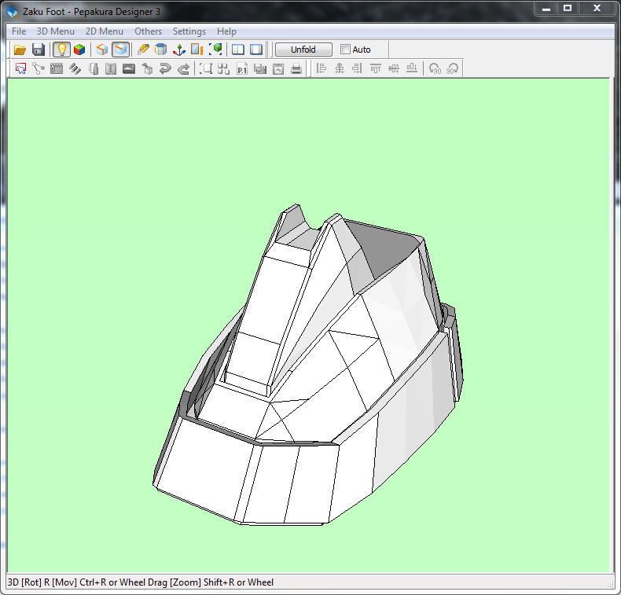
Task: Expand the Others menu dropdown
Action: click(148, 31)
